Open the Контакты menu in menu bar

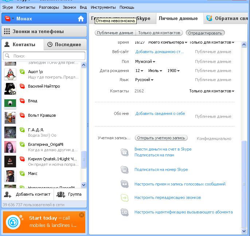(26, 7)
